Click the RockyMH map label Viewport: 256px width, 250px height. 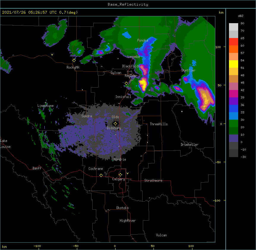(73, 67)
